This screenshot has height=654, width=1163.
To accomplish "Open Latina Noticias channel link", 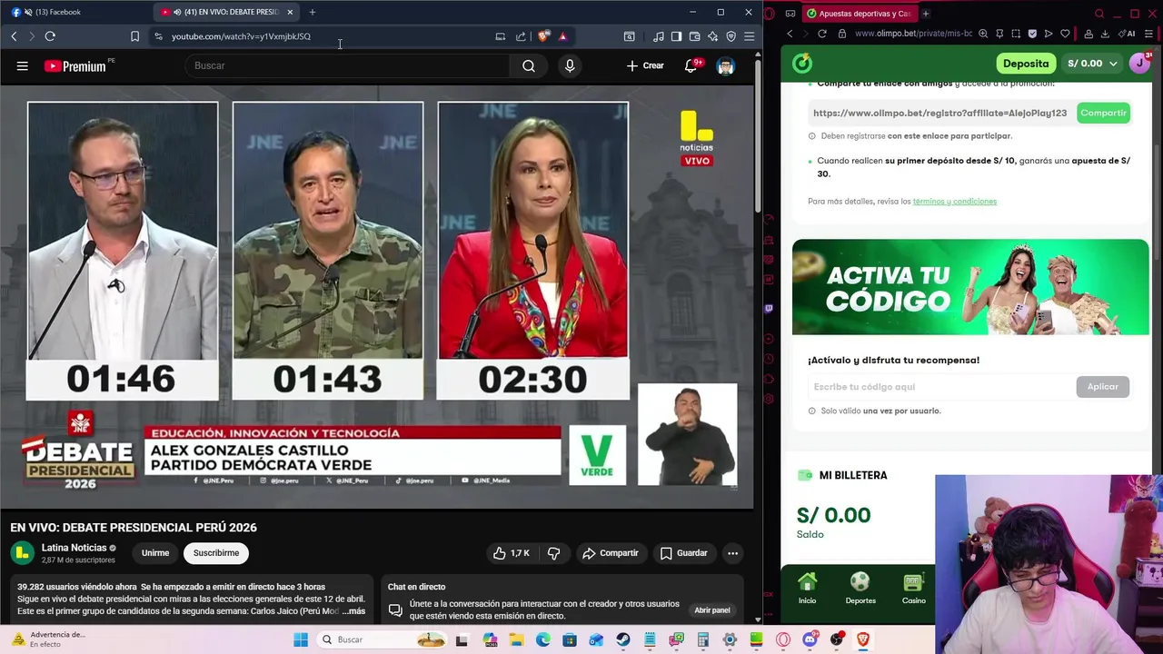I will 74,548.
